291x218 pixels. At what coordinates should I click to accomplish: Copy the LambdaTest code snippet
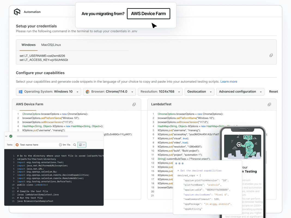click(x=269, y=104)
